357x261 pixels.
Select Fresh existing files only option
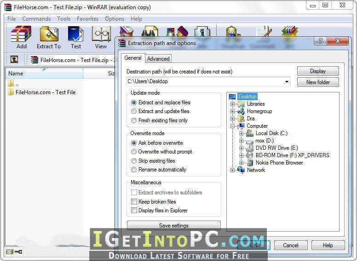pyautogui.click(x=134, y=120)
